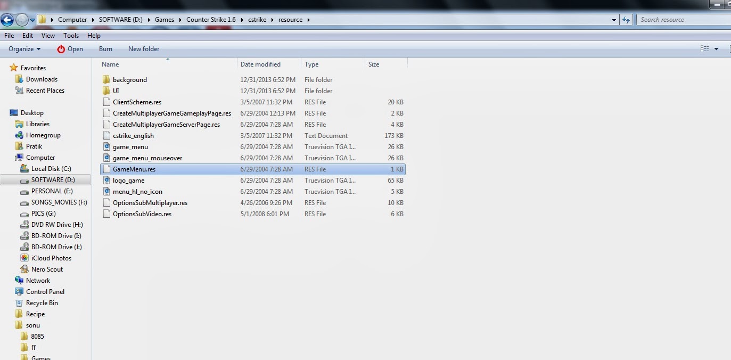Screen dimensions: 731x360
Task: Open the Tools menu
Action: (x=71, y=36)
